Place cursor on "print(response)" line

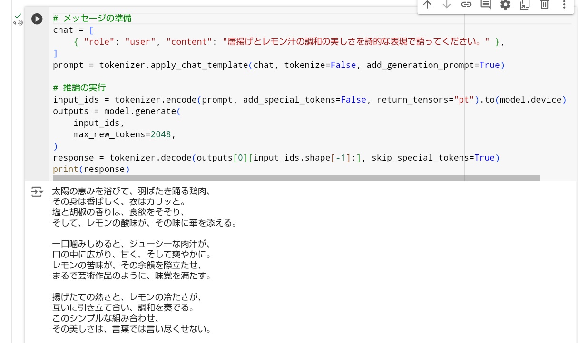[x=91, y=169]
